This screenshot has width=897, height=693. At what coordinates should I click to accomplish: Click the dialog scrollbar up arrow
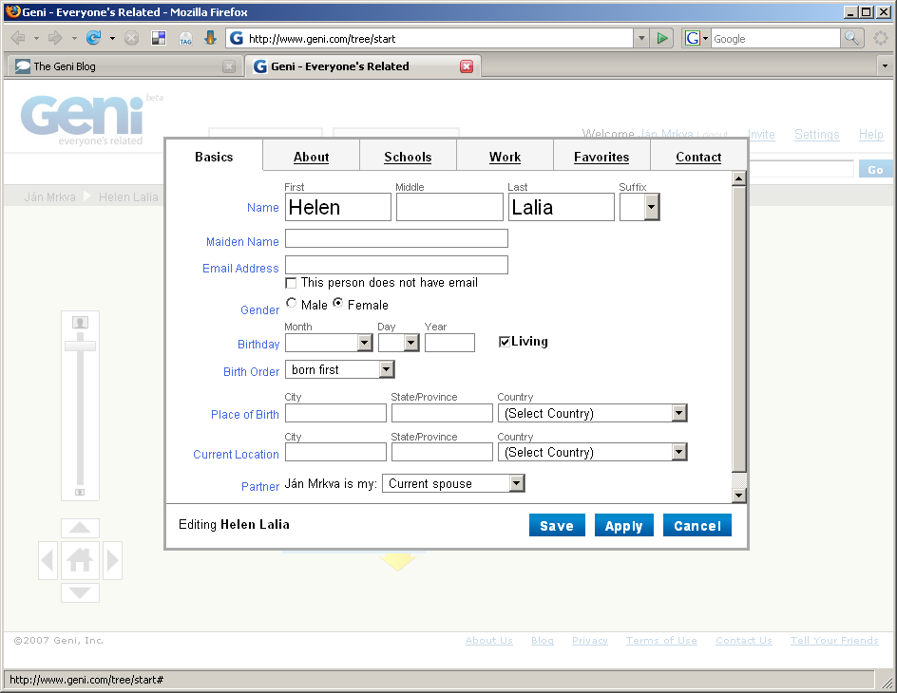pos(739,178)
